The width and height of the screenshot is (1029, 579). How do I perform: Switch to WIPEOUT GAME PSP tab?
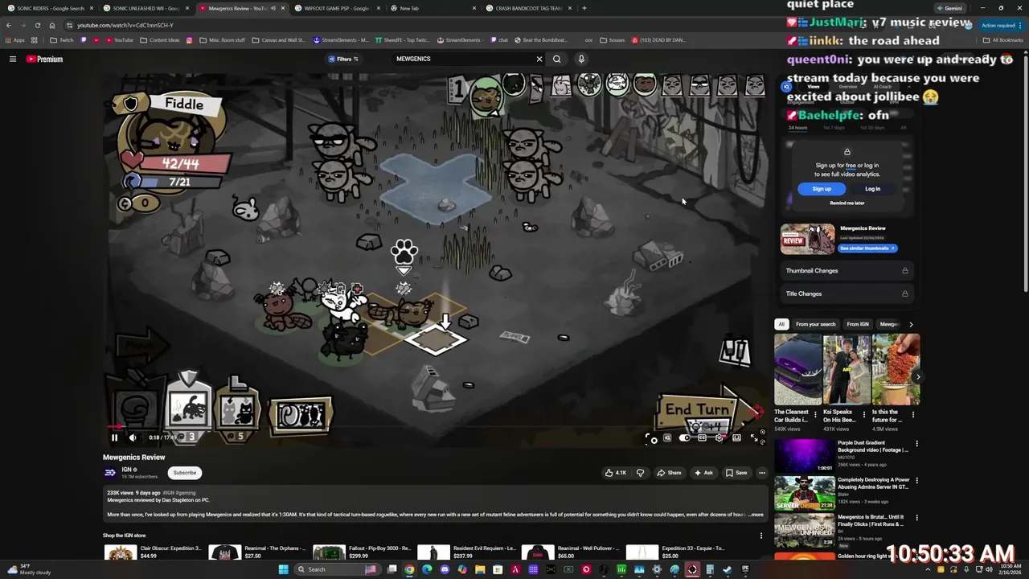[x=336, y=8]
